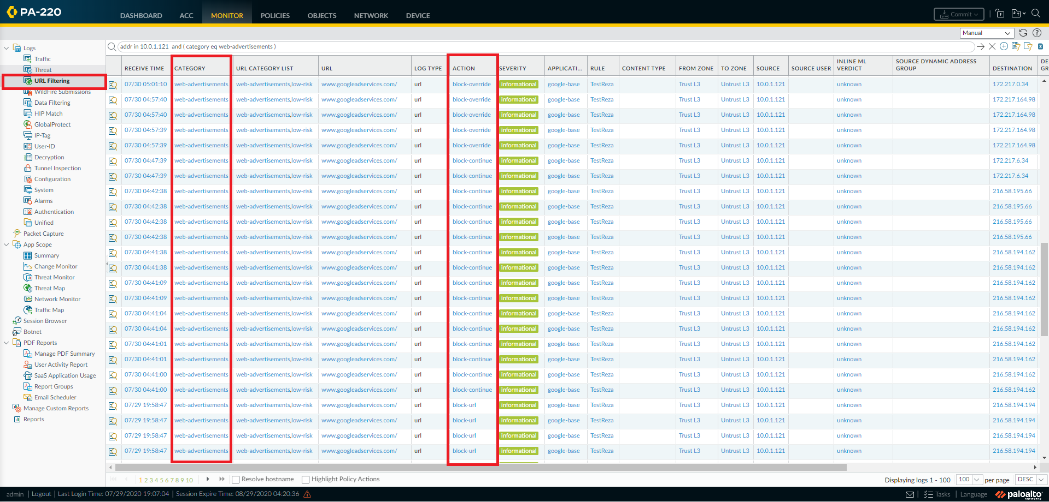
Task: Click the Save Filter icon
Action: tap(1016, 46)
